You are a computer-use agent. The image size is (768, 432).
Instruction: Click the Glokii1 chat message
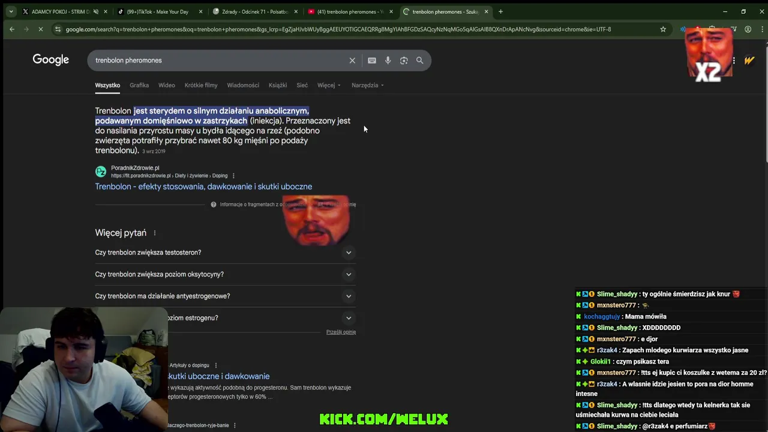622,361
